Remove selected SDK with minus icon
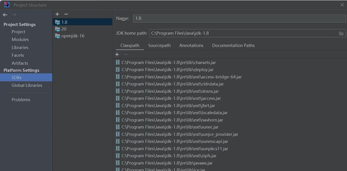 pos(66,14)
